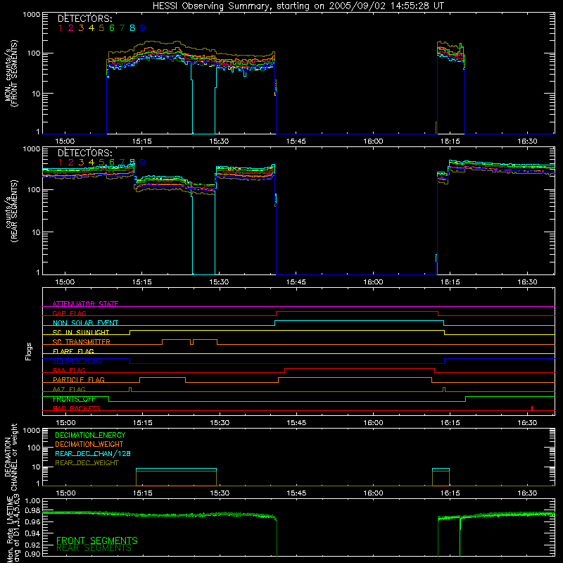Screen dimensions: 563x563
Task: Click the 15:30 tick under decimation panel
Action: click(220, 493)
